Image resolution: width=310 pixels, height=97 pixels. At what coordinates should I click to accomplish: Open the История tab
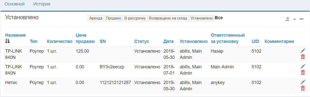[x=42, y=4]
